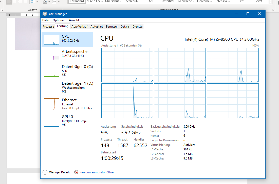Click the L3-Cache value 9,0 MB
279x184 pixels.
pos(188,158)
